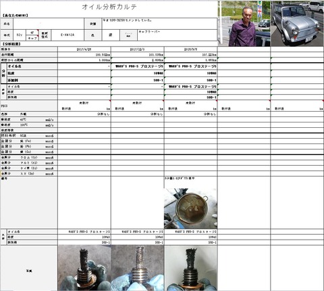The height and width of the screenshot is (291, 324).
Task: Select the 2017/12/3 date cell
Action: tap(138, 49)
